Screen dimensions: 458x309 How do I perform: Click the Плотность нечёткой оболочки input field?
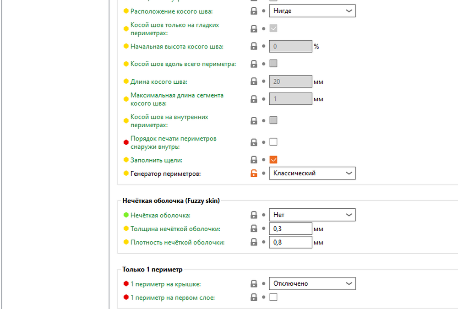[290, 243]
